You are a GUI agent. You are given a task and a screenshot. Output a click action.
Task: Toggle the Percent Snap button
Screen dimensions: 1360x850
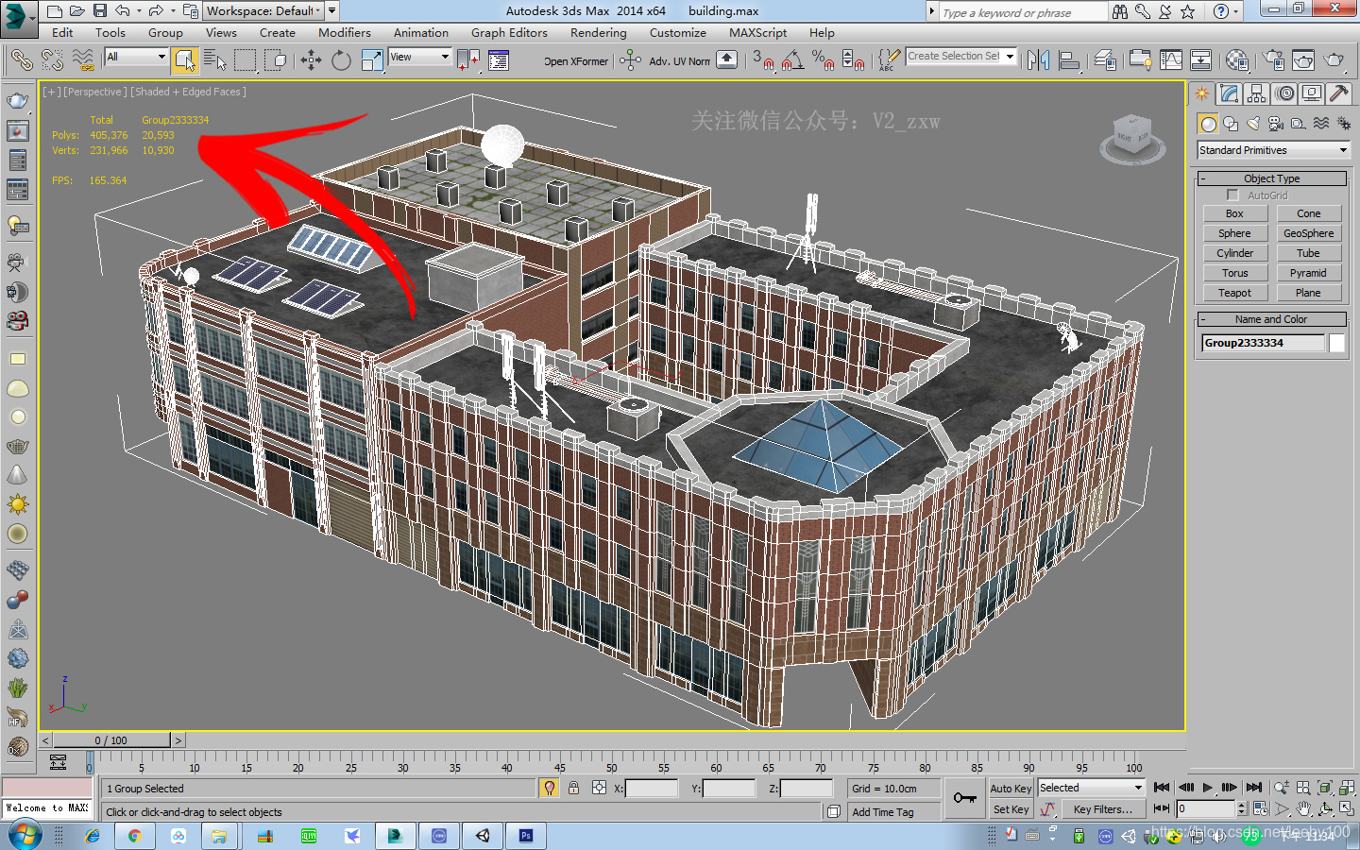click(823, 60)
